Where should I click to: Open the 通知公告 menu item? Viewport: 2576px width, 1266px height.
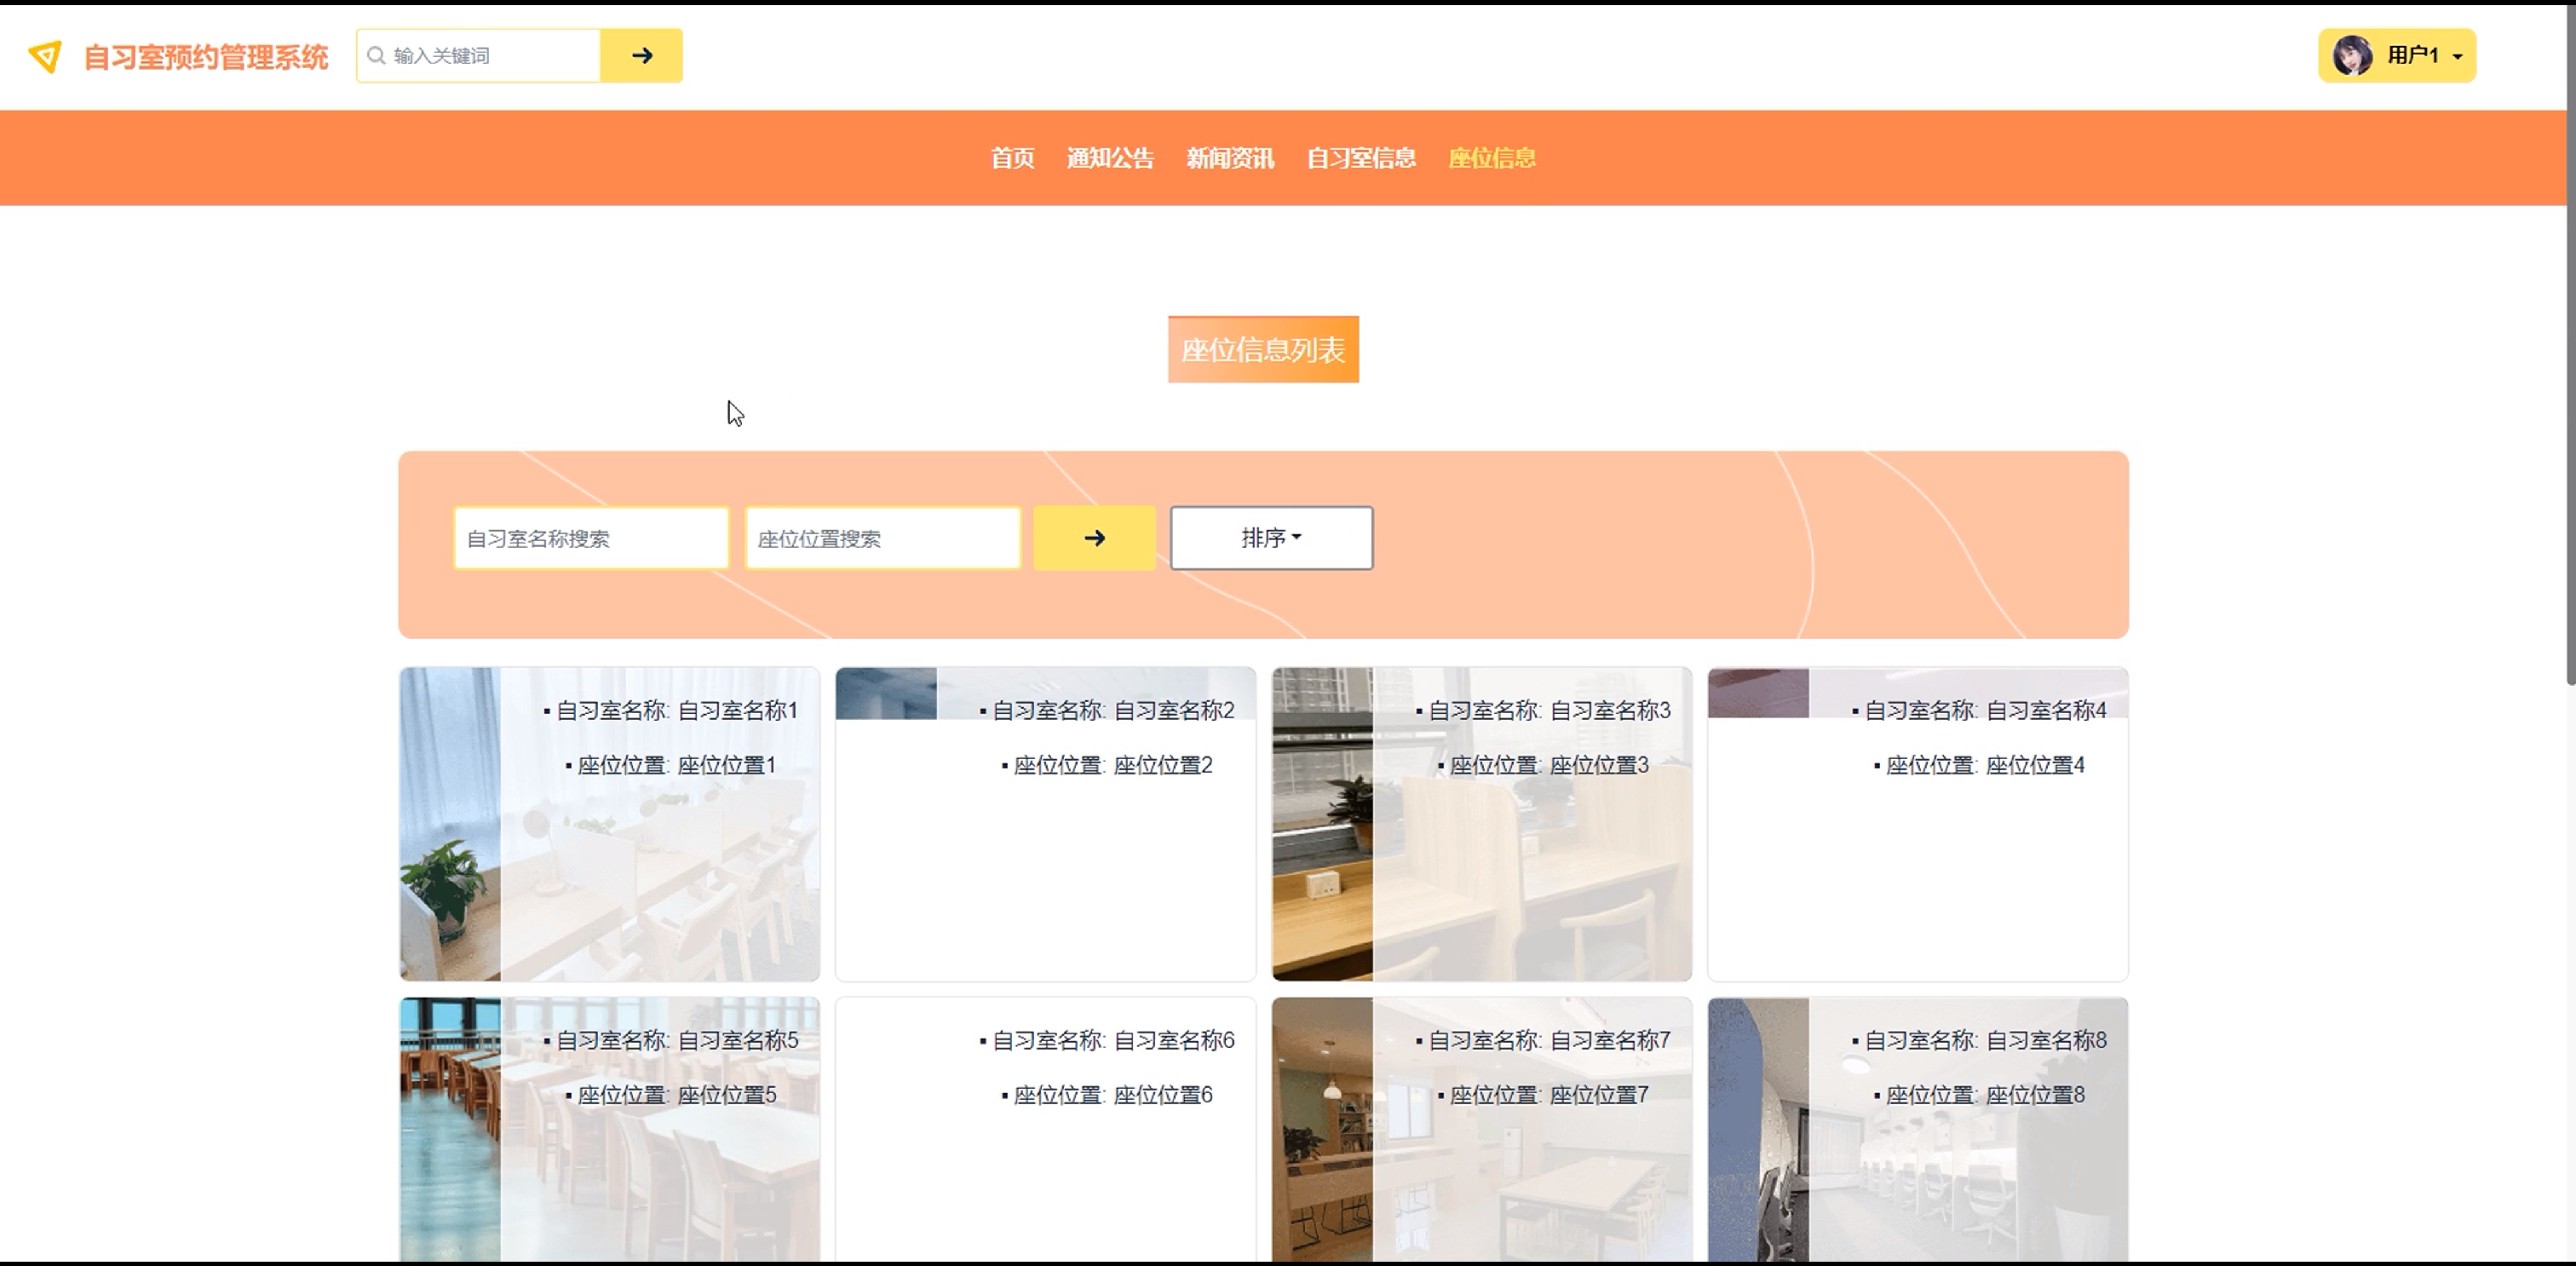(x=1110, y=158)
